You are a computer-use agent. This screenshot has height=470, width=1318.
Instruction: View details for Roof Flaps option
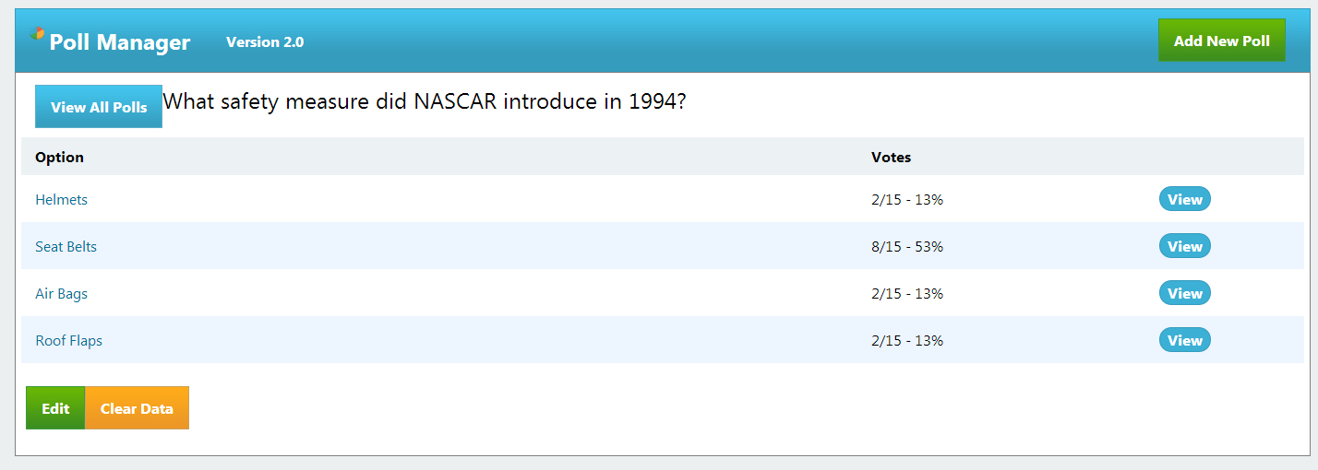pos(1184,340)
